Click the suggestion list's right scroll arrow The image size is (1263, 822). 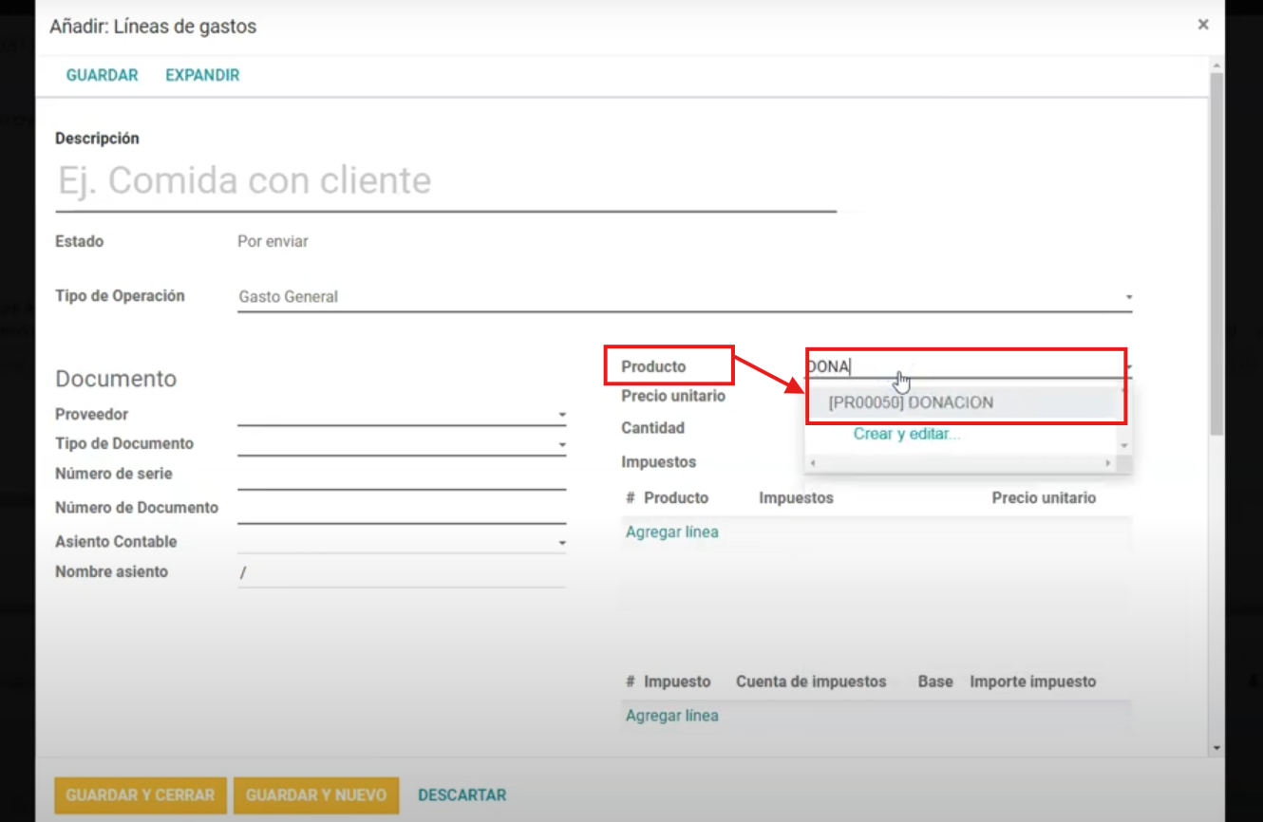[1107, 463]
